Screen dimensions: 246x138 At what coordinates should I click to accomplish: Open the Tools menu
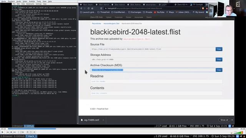point(39,1)
